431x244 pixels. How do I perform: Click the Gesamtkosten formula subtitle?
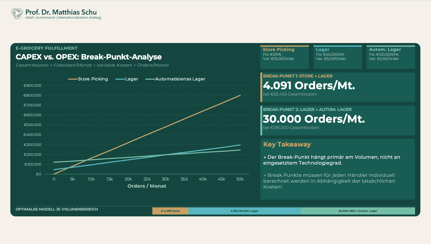click(92, 65)
